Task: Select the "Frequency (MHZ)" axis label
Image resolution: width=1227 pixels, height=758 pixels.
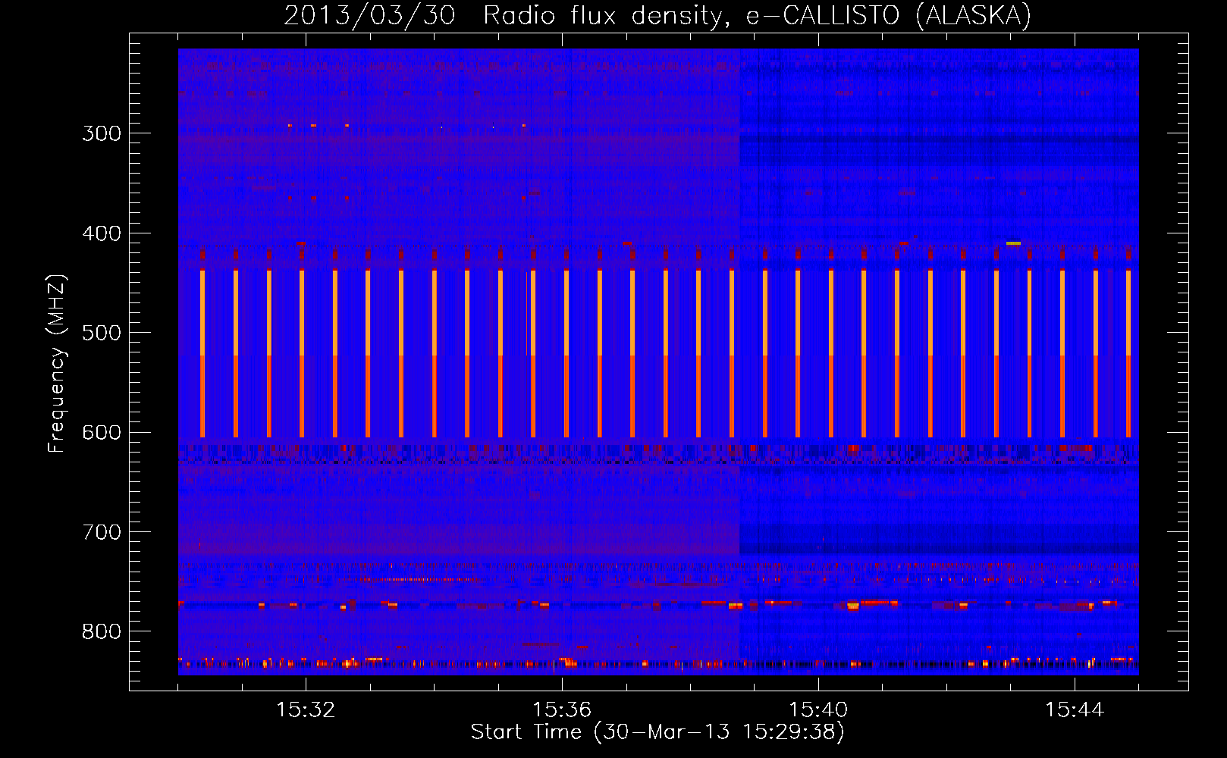Action: point(57,364)
